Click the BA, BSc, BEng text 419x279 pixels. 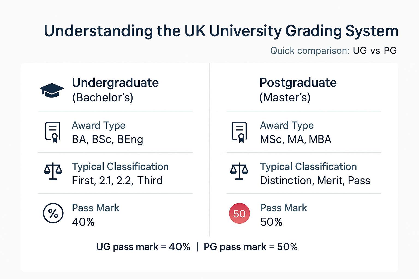pyautogui.click(x=107, y=139)
